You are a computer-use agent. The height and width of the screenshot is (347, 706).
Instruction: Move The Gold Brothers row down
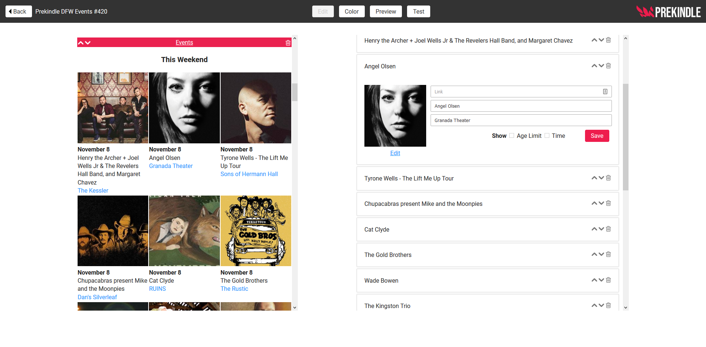click(x=601, y=254)
